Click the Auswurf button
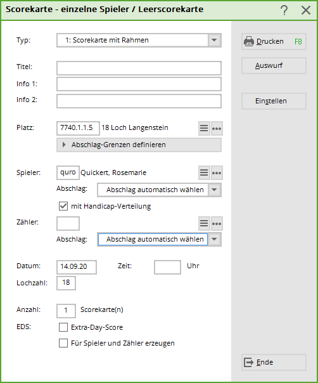The image size is (318, 383). (x=274, y=65)
